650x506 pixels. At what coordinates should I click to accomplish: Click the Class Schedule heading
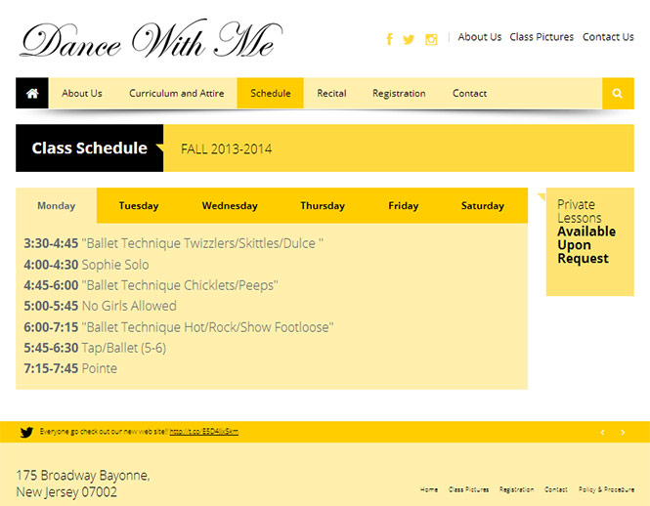pos(90,148)
